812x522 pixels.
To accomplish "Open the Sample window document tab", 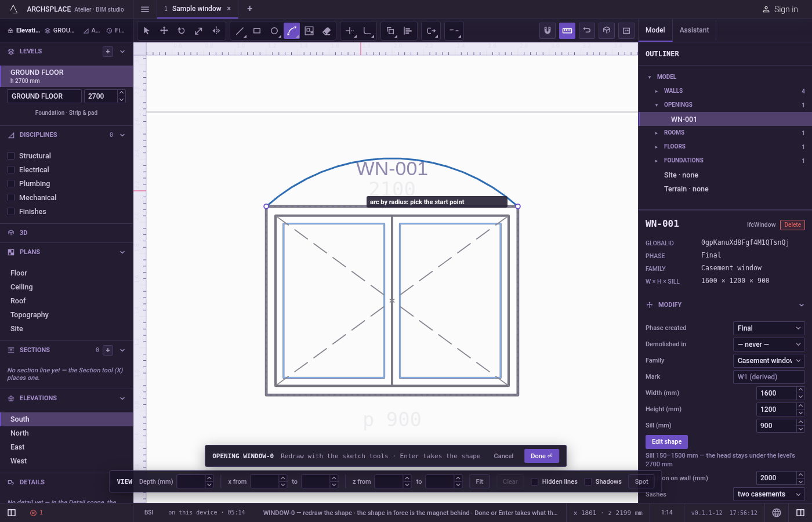I will 197,9.
